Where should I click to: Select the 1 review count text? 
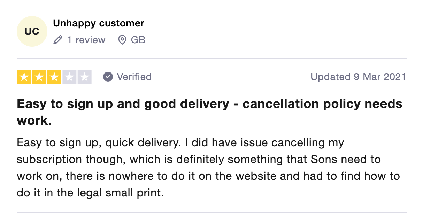(x=86, y=40)
